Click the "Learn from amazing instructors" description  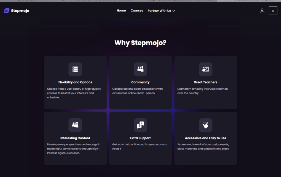(x=203, y=91)
